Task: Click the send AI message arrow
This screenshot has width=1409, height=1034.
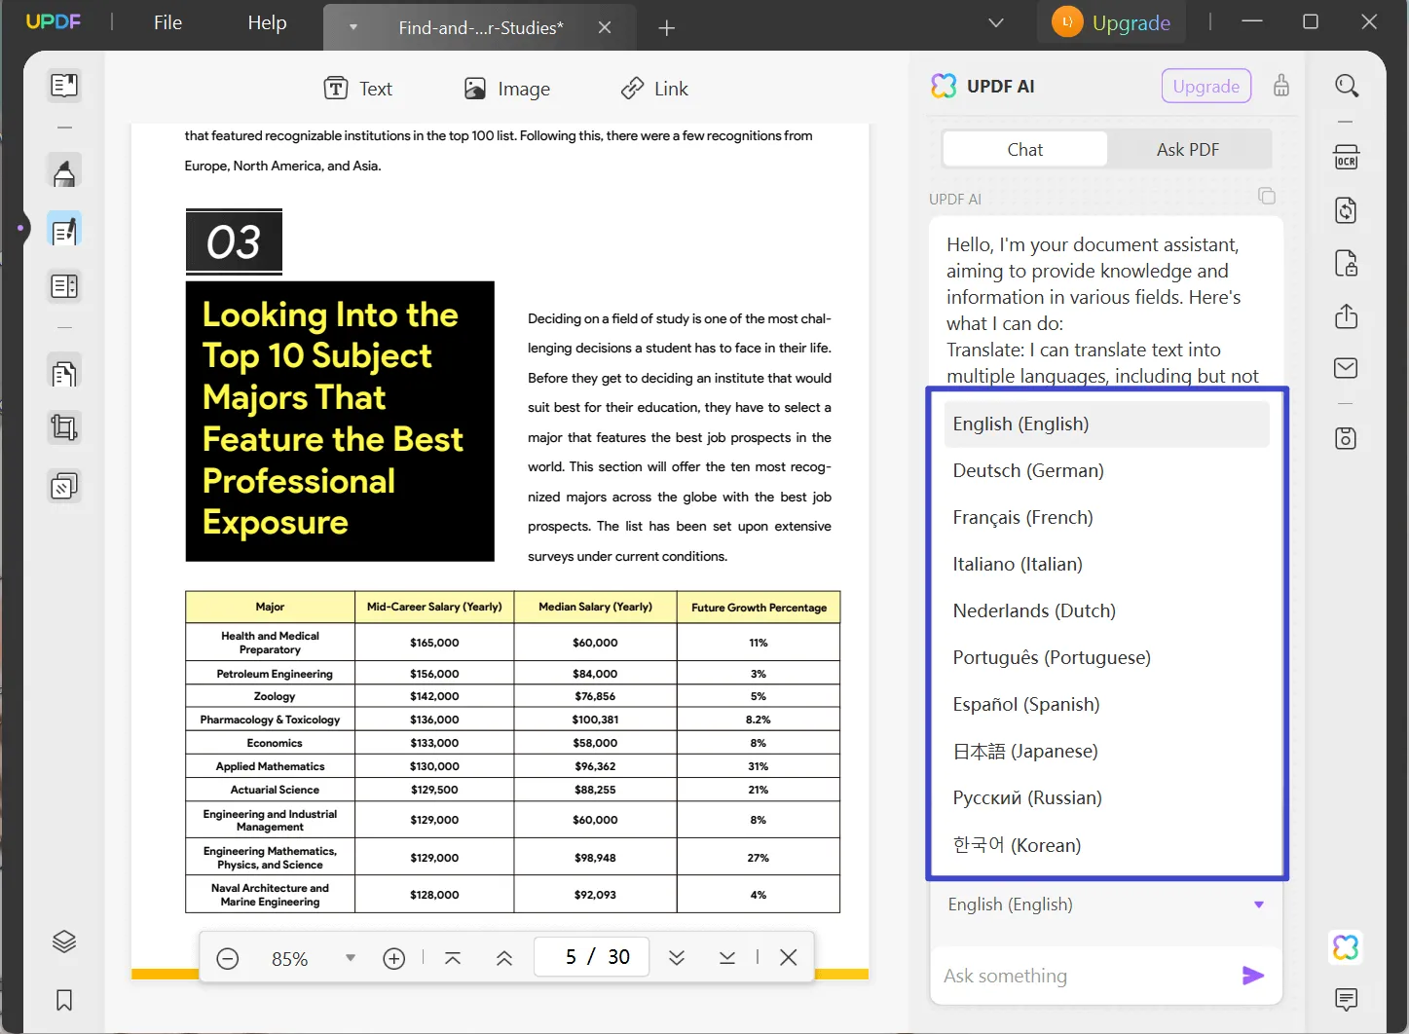Action: pyautogui.click(x=1252, y=976)
